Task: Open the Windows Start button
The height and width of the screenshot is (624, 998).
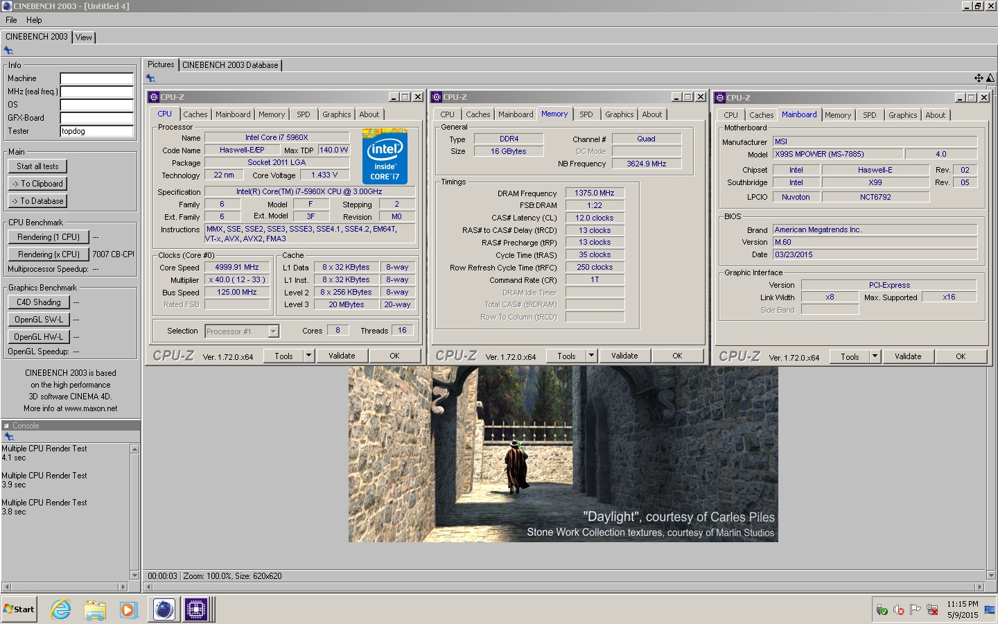Action: (x=19, y=609)
